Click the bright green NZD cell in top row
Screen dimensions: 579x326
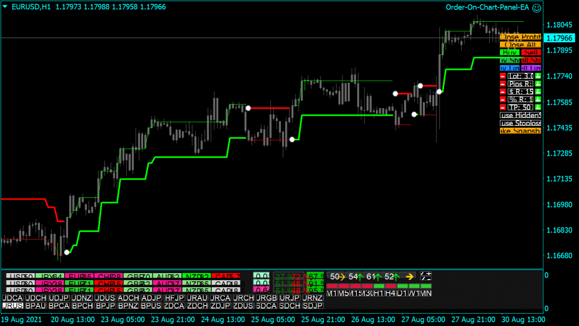pos(197,276)
